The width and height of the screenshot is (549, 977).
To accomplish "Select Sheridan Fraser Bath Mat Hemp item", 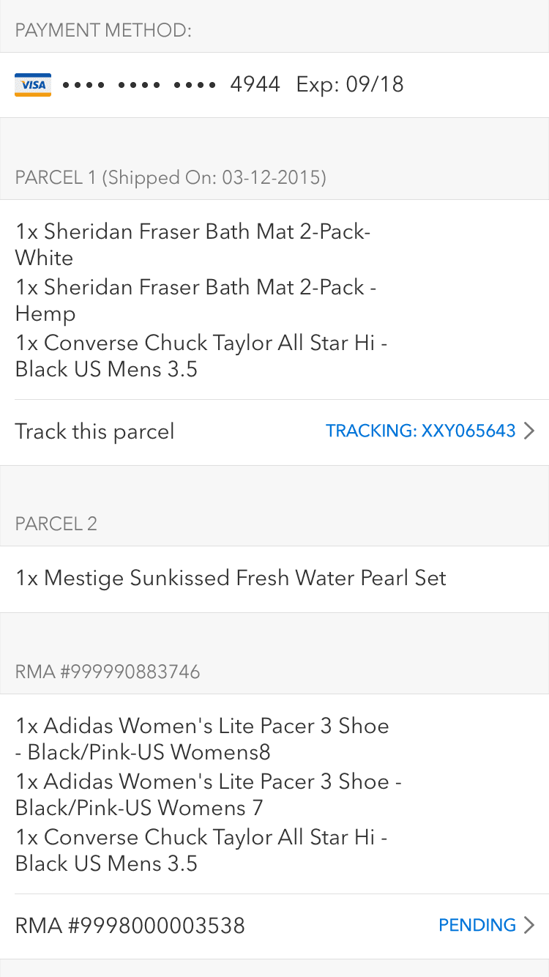I will [x=195, y=300].
